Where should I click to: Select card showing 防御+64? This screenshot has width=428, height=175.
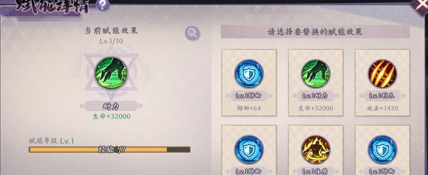click(x=249, y=82)
